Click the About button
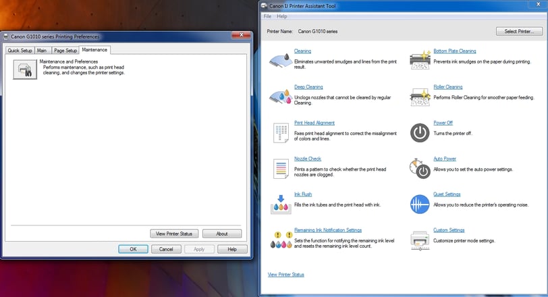The height and width of the screenshot is (297, 548). click(x=222, y=234)
